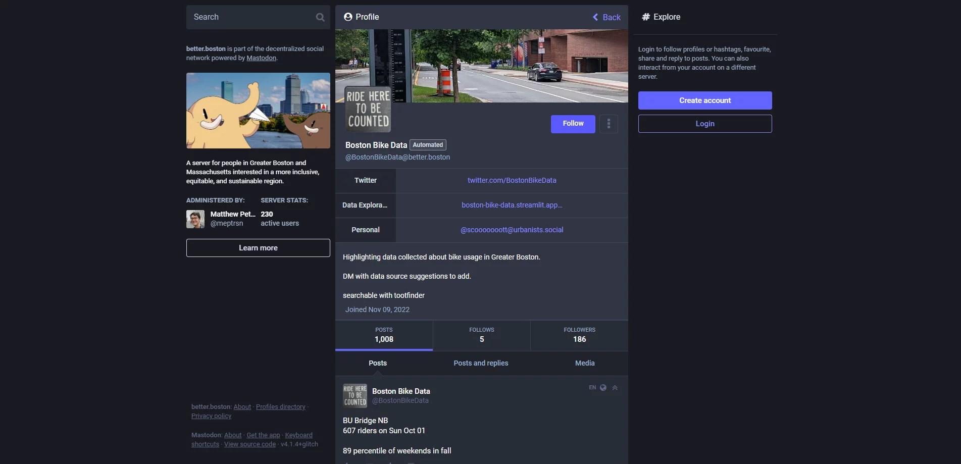Screen dimensions: 961x464
Task: Open boston-bike-data.streamlit.app link
Action: (x=512, y=205)
